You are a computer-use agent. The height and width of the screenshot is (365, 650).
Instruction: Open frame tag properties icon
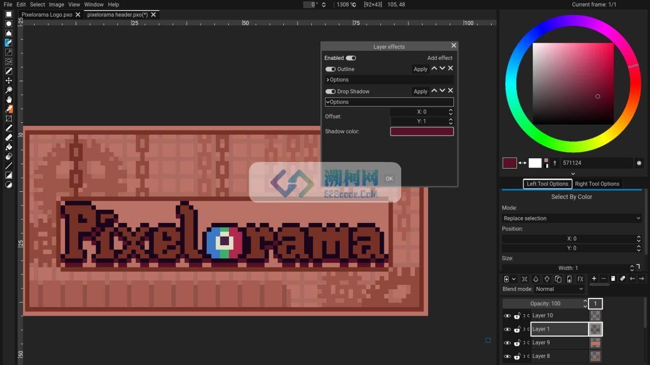[623, 278]
